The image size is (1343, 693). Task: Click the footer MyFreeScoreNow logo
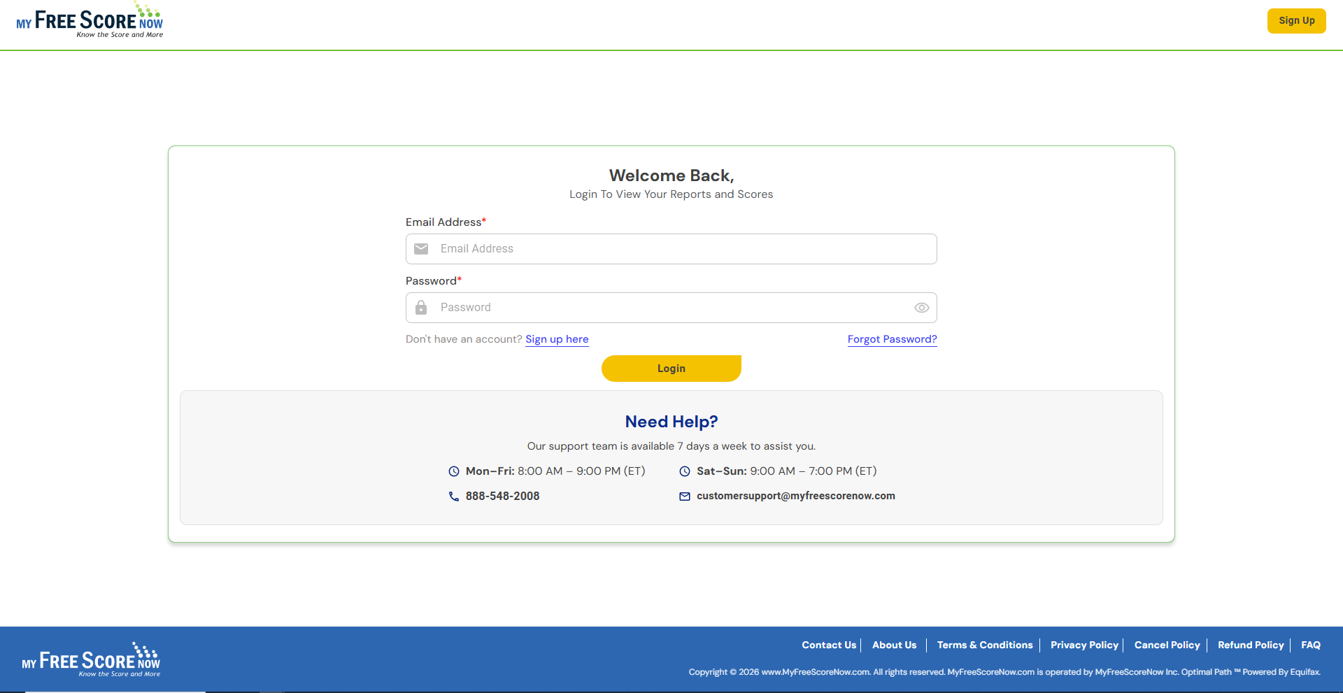(x=91, y=659)
